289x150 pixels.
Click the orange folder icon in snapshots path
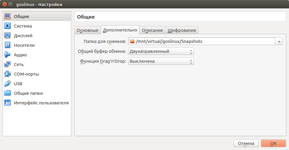point(132,41)
